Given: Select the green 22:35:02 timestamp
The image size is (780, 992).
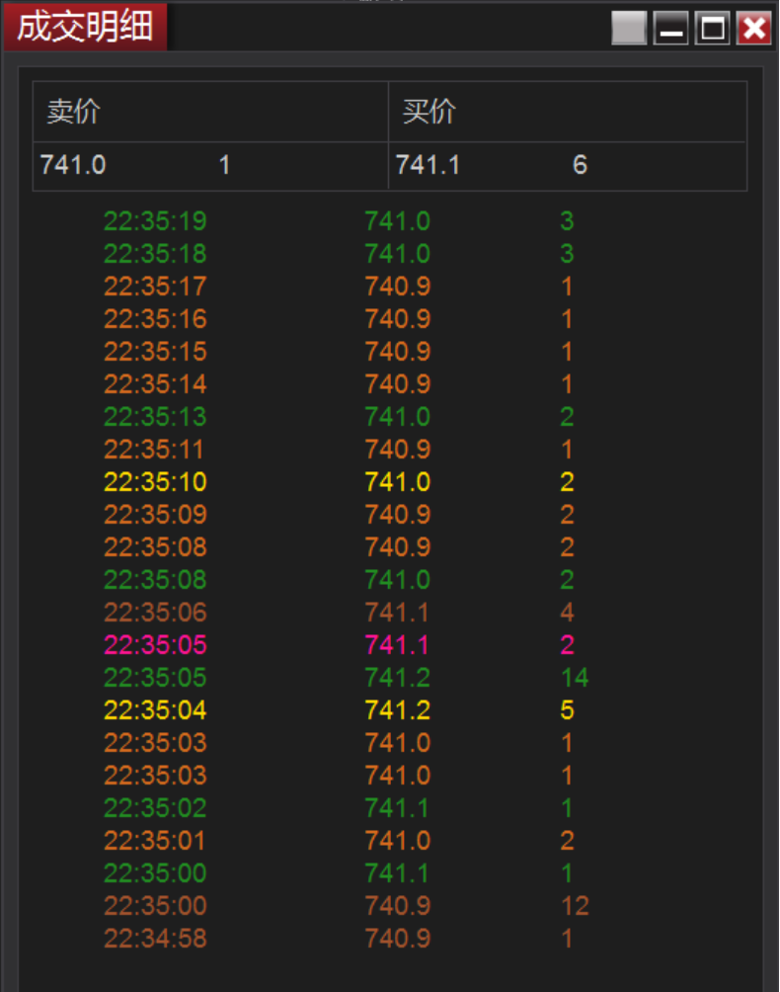Looking at the screenshot, I should pyautogui.click(x=155, y=808).
